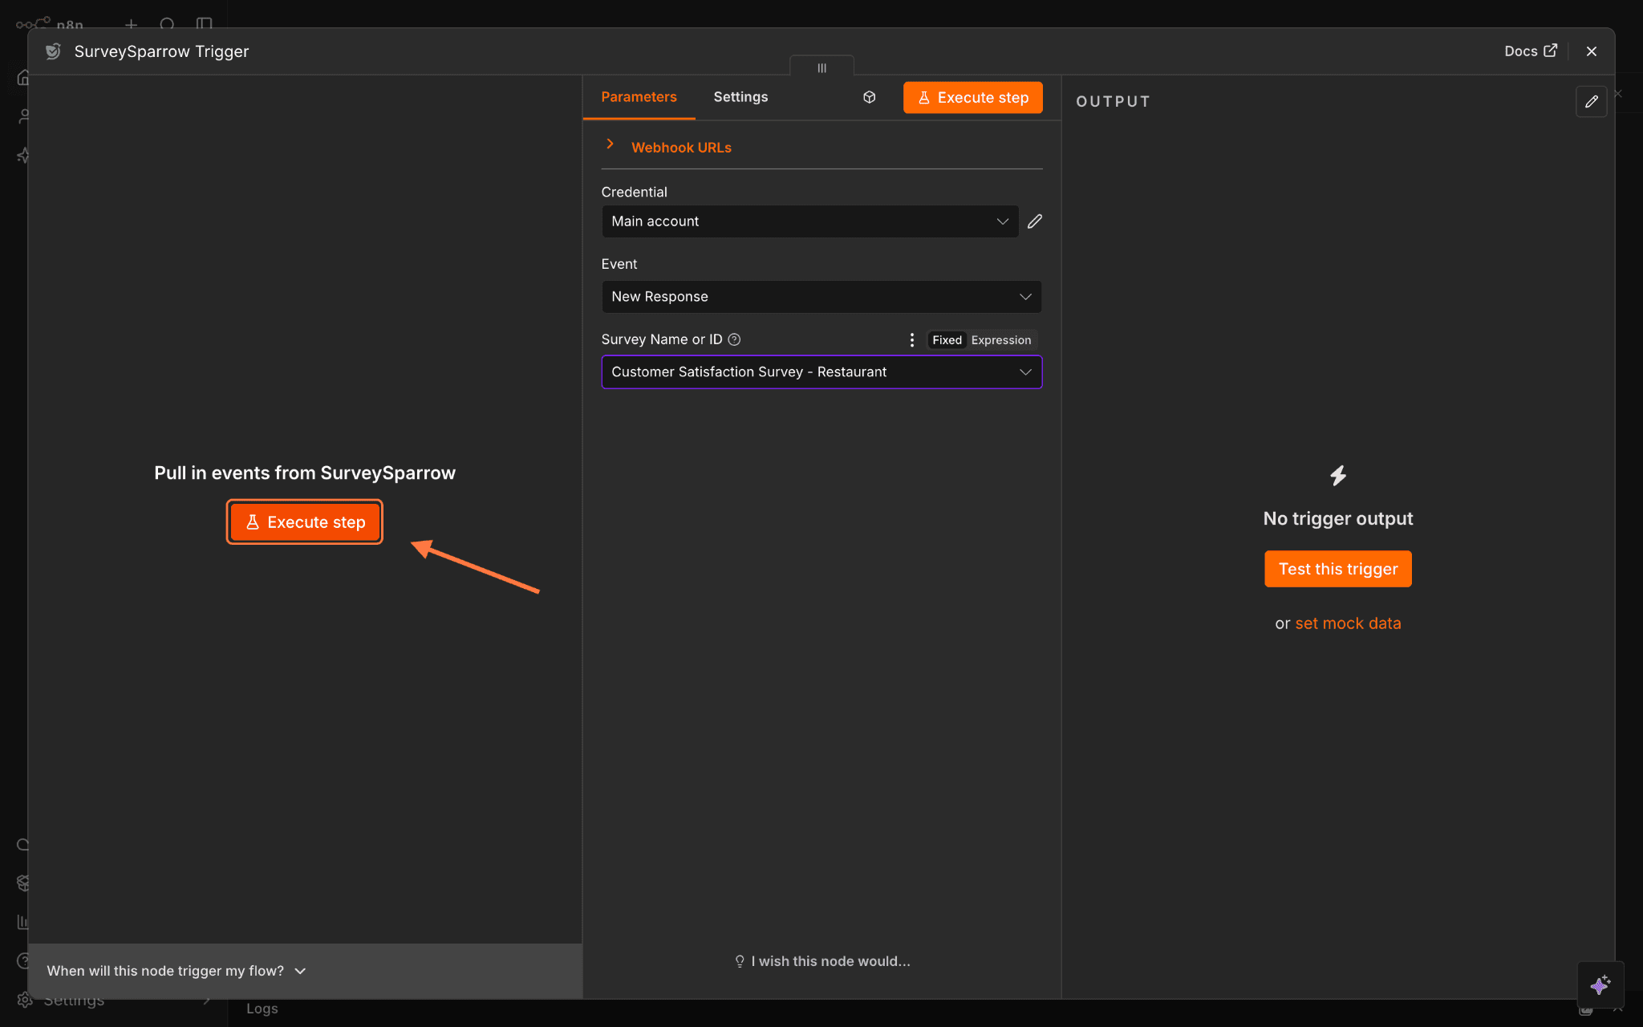Edit the credential with the pencil icon
Image resolution: width=1643 pixels, height=1027 pixels.
pyautogui.click(x=1034, y=221)
